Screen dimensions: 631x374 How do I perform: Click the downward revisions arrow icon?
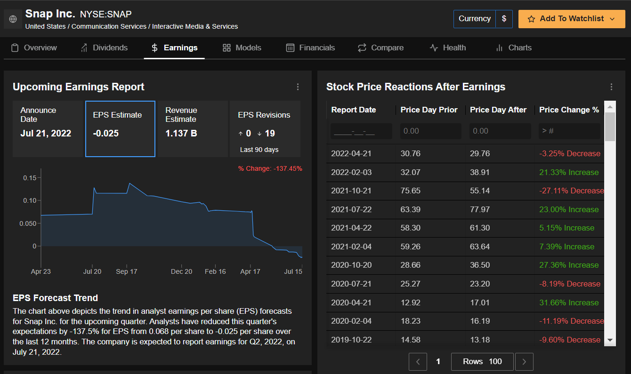point(259,134)
